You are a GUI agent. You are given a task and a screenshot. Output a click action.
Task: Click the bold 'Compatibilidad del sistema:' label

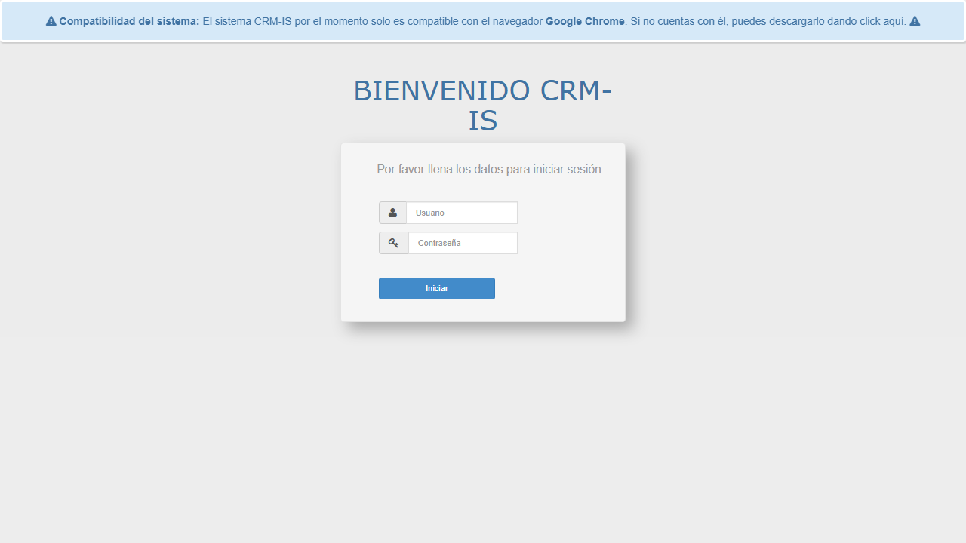(129, 21)
